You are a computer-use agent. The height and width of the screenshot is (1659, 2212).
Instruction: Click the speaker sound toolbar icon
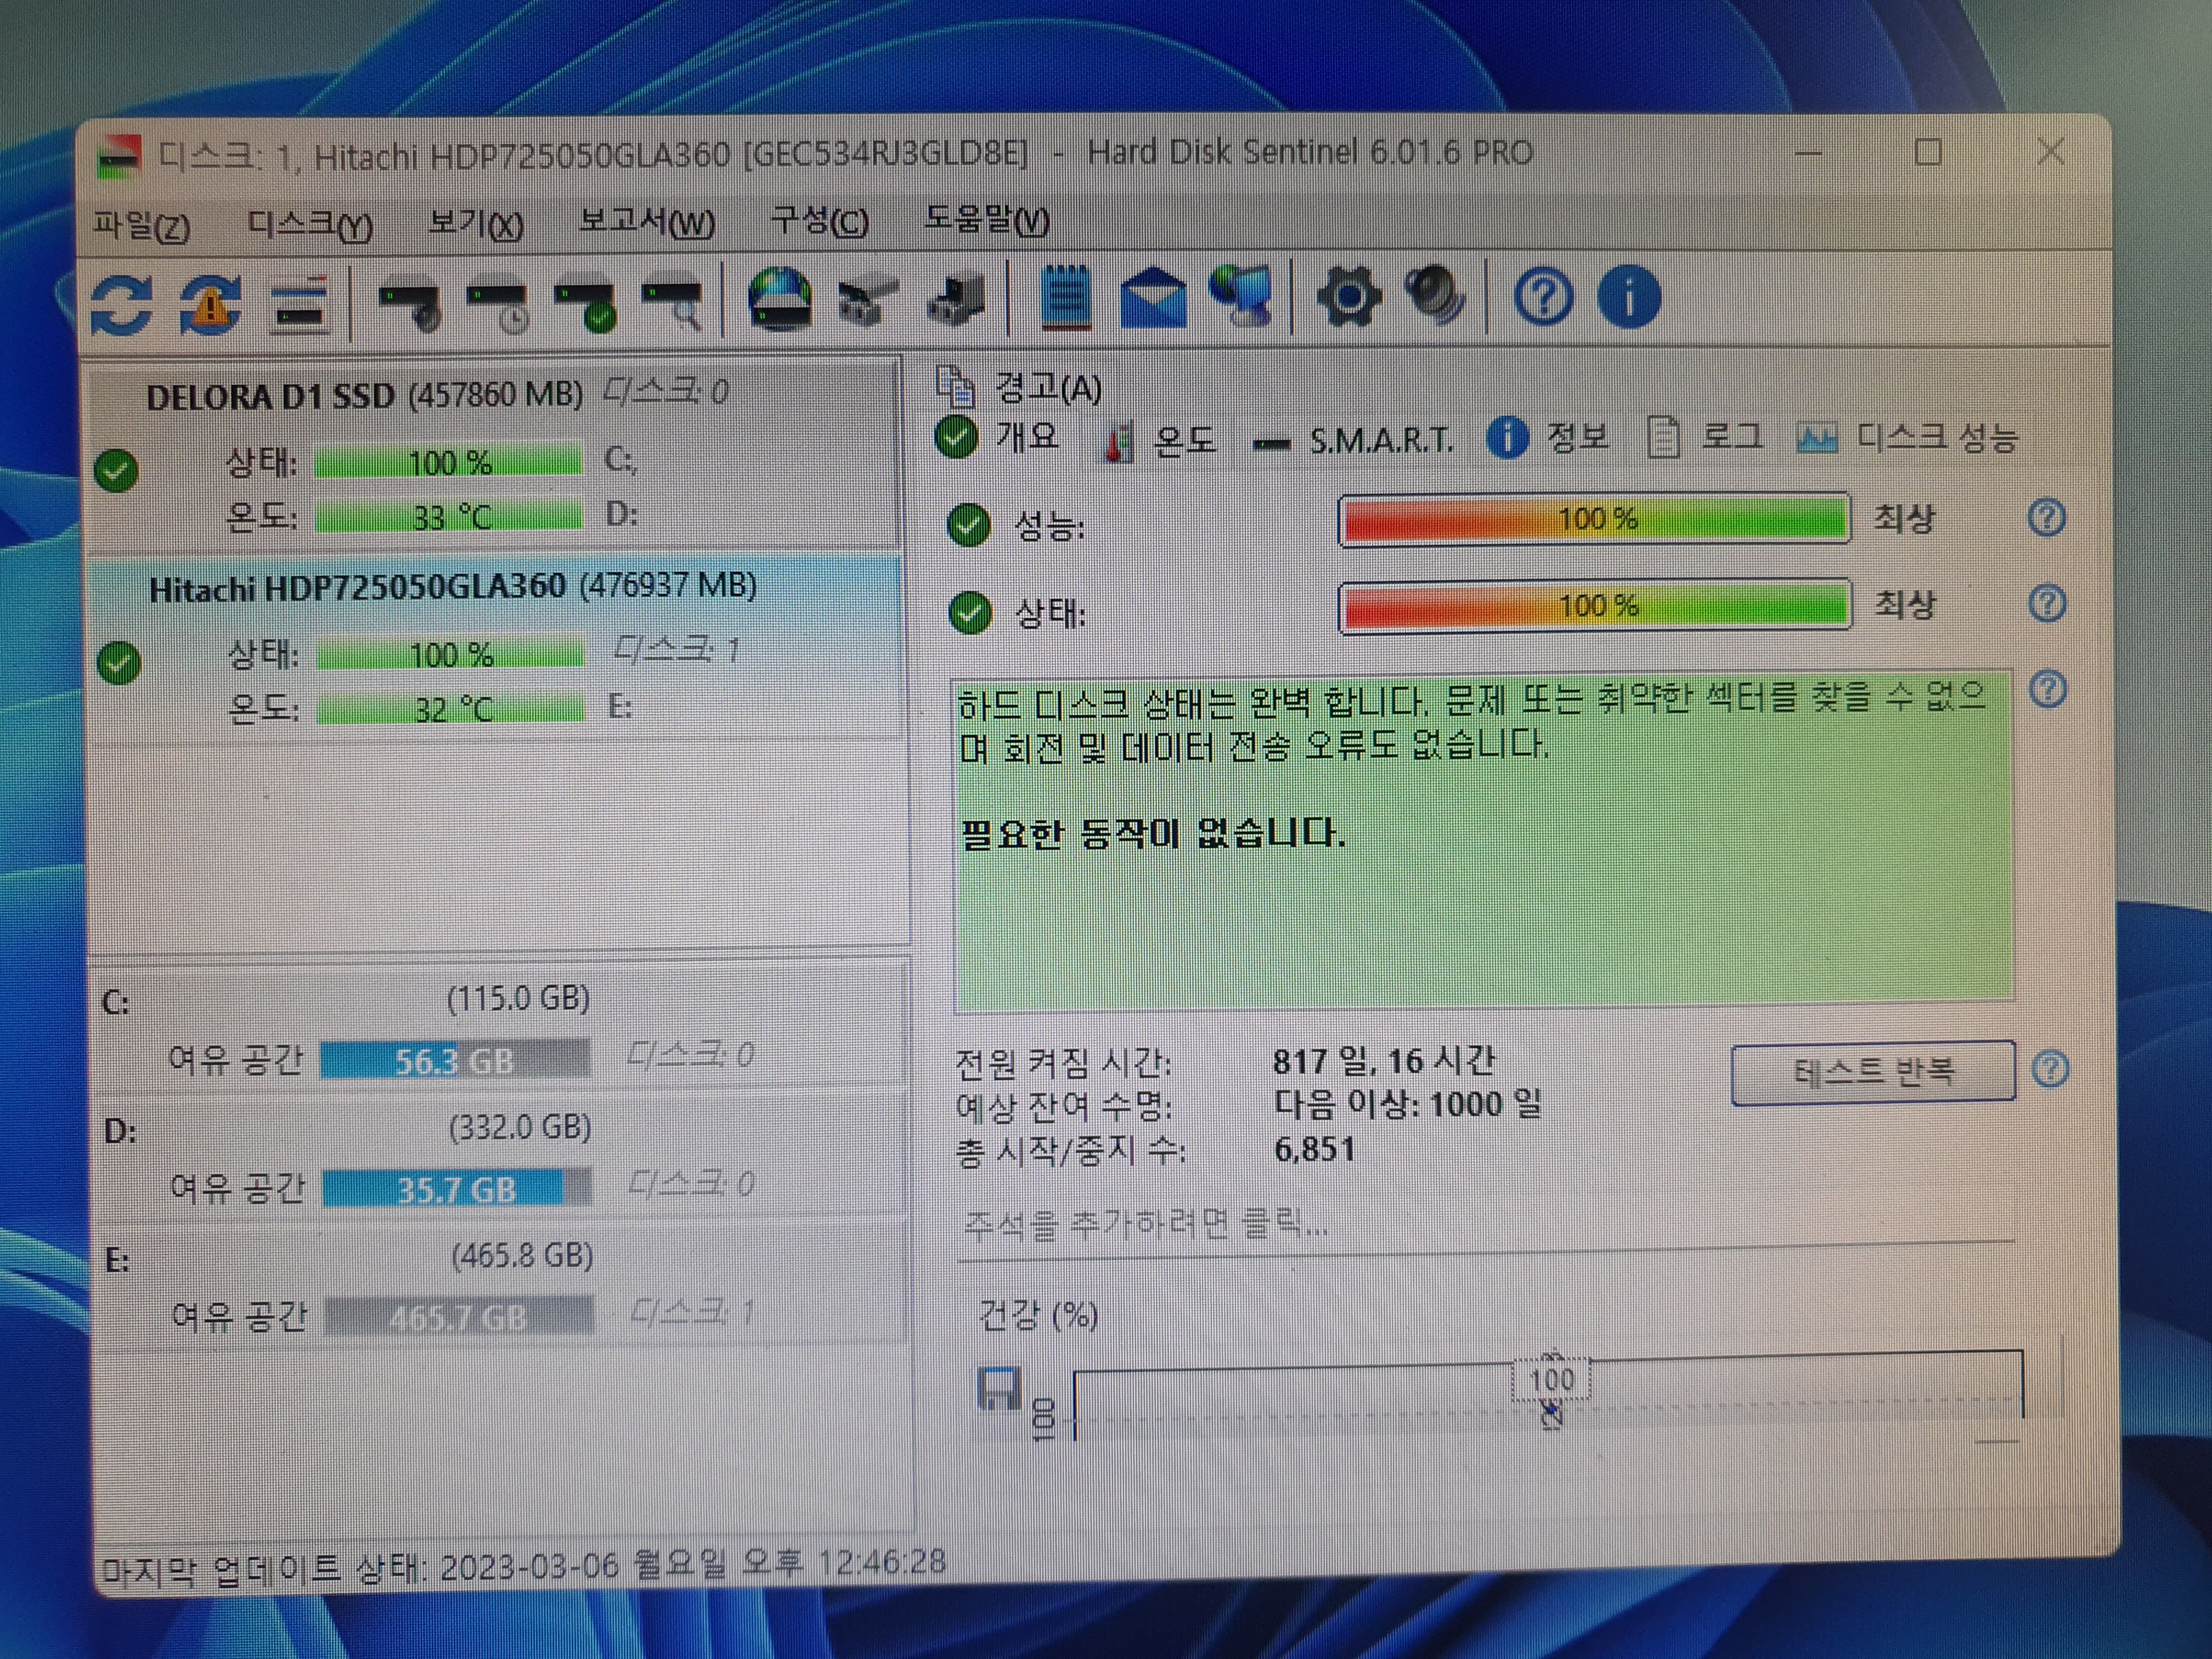pos(1436,296)
